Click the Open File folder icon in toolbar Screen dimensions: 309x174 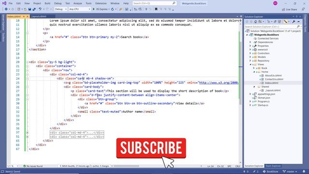click(x=25, y=9)
